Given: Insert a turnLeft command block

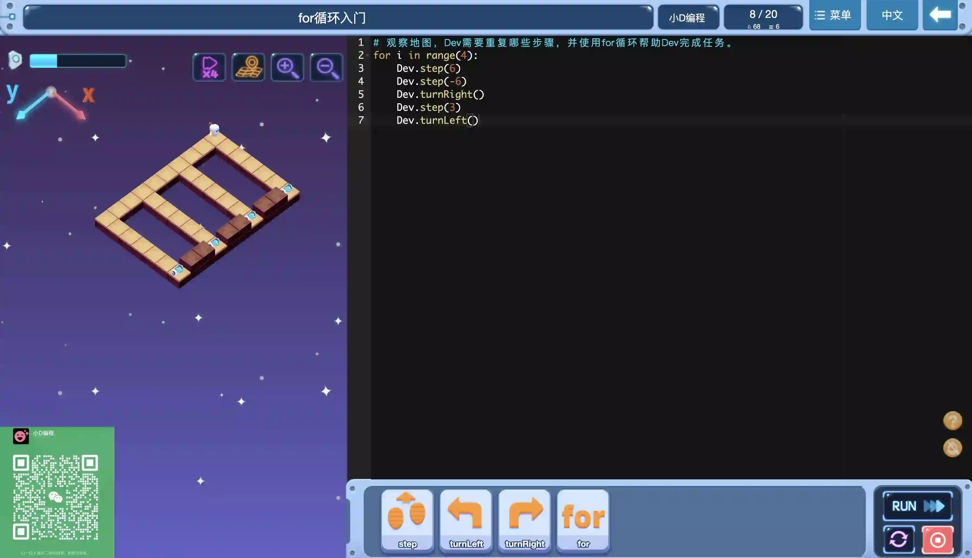Looking at the screenshot, I should pos(466,520).
